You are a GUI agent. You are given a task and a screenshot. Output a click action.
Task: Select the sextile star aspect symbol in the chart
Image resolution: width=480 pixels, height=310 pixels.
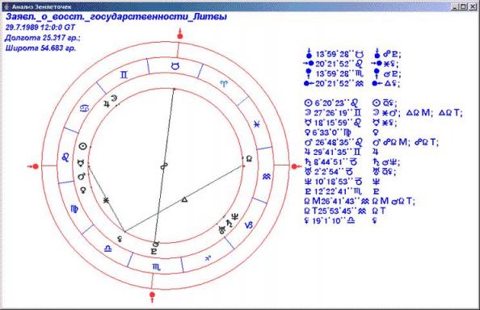[x=106, y=200]
